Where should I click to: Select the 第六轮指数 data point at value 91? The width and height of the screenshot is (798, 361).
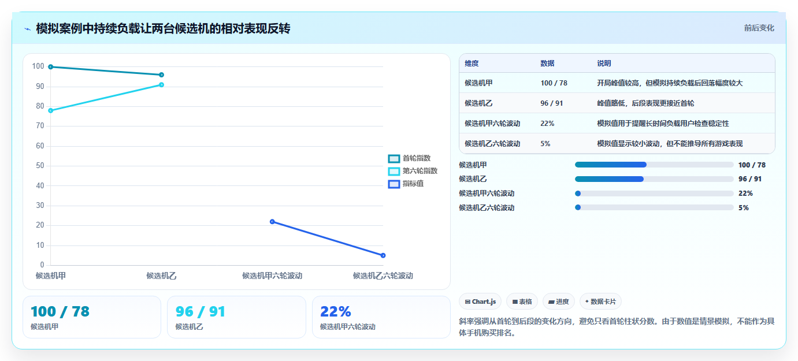161,85
